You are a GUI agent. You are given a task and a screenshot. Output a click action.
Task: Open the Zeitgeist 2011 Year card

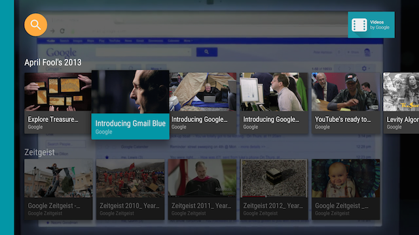point(202,189)
